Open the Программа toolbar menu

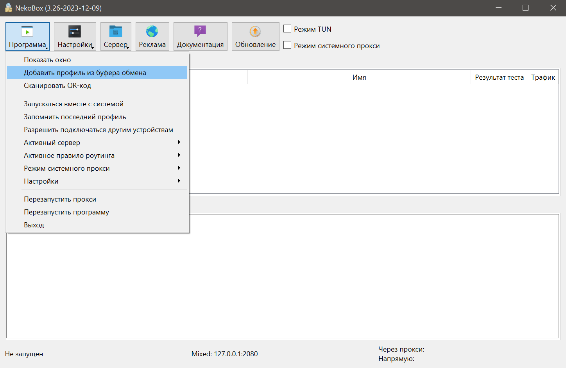point(27,36)
